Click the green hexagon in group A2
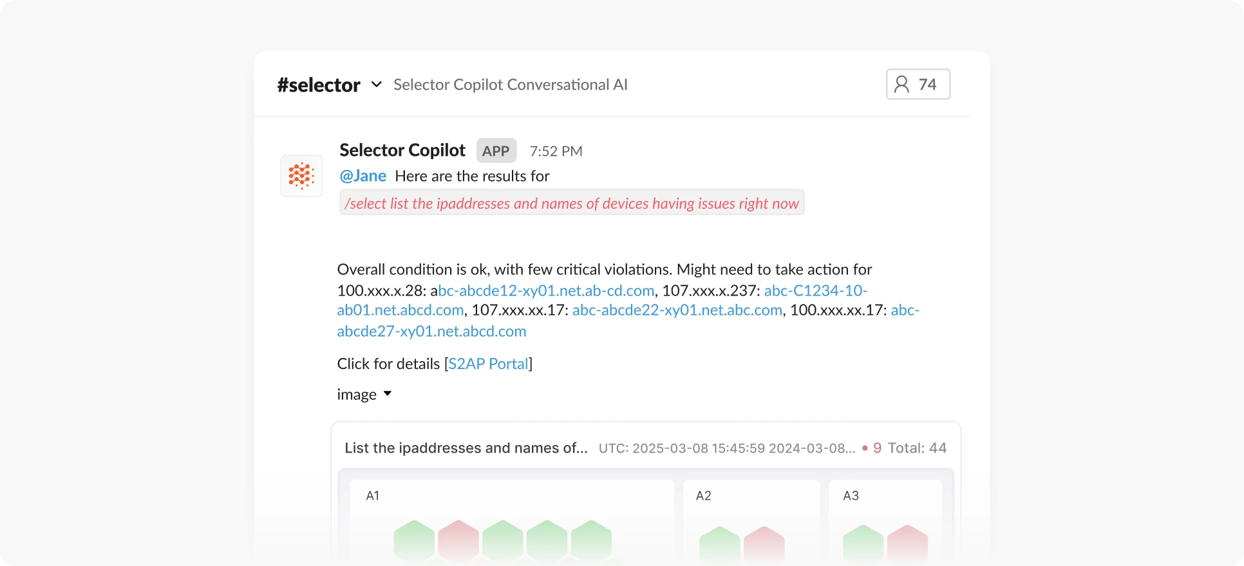 [720, 545]
